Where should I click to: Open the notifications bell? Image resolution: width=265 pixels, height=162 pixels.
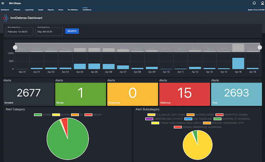(x=254, y=3)
